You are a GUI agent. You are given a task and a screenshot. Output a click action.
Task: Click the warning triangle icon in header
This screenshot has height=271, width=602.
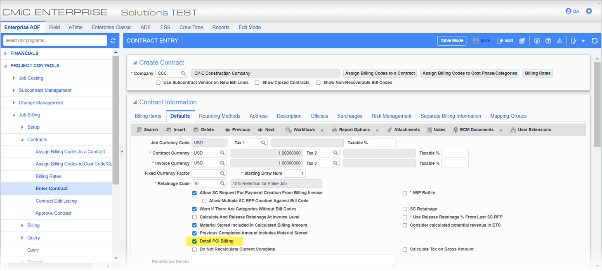(560, 41)
